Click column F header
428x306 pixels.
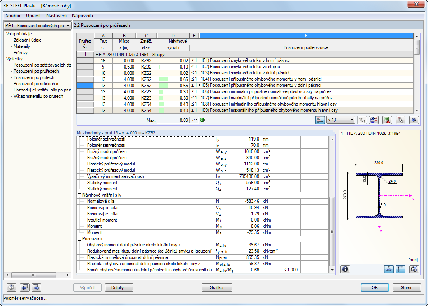click(306, 35)
